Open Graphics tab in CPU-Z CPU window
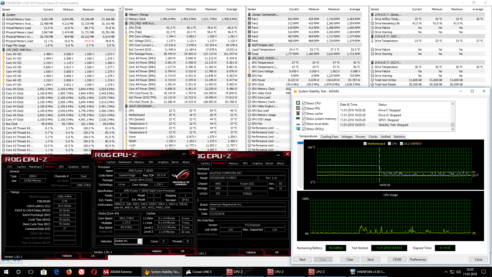The image size is (492, 277). click(163, 162)
